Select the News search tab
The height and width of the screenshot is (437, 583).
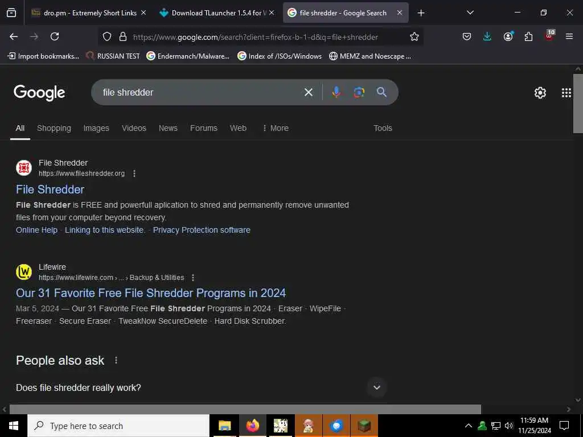[x=168, y=128]
